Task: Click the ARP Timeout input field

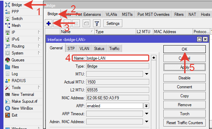Action: click(114, 114)
